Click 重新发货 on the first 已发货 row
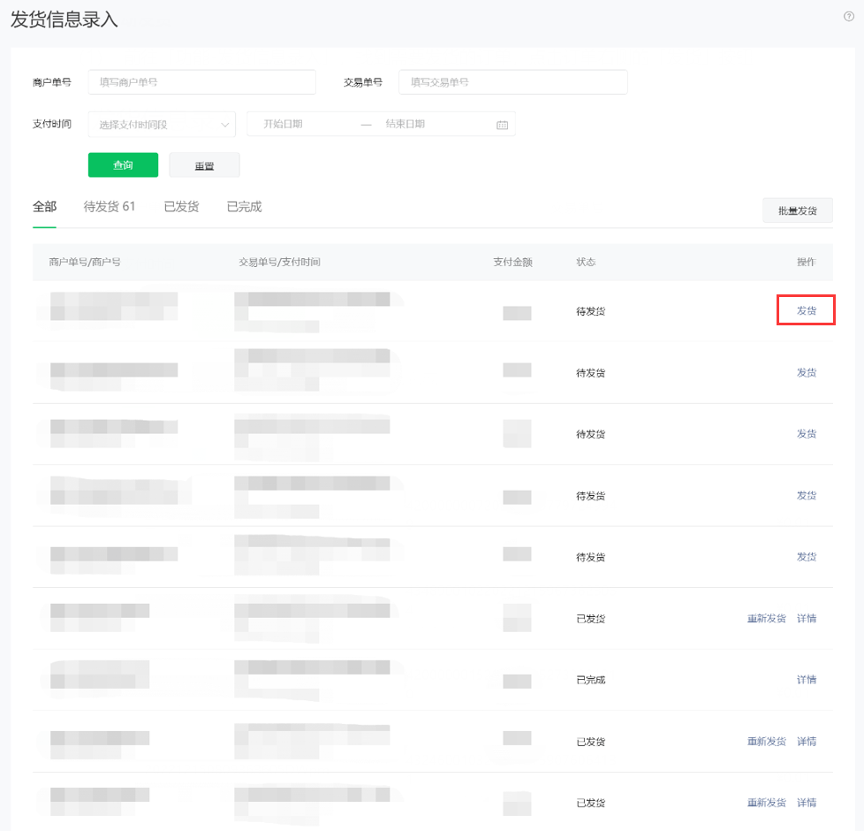This screenshot has width=864, height=831. click(766, 619)
